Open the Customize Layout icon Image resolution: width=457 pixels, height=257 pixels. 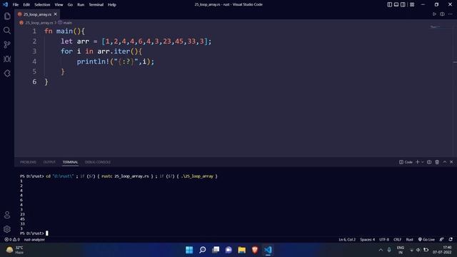[412, 4]
